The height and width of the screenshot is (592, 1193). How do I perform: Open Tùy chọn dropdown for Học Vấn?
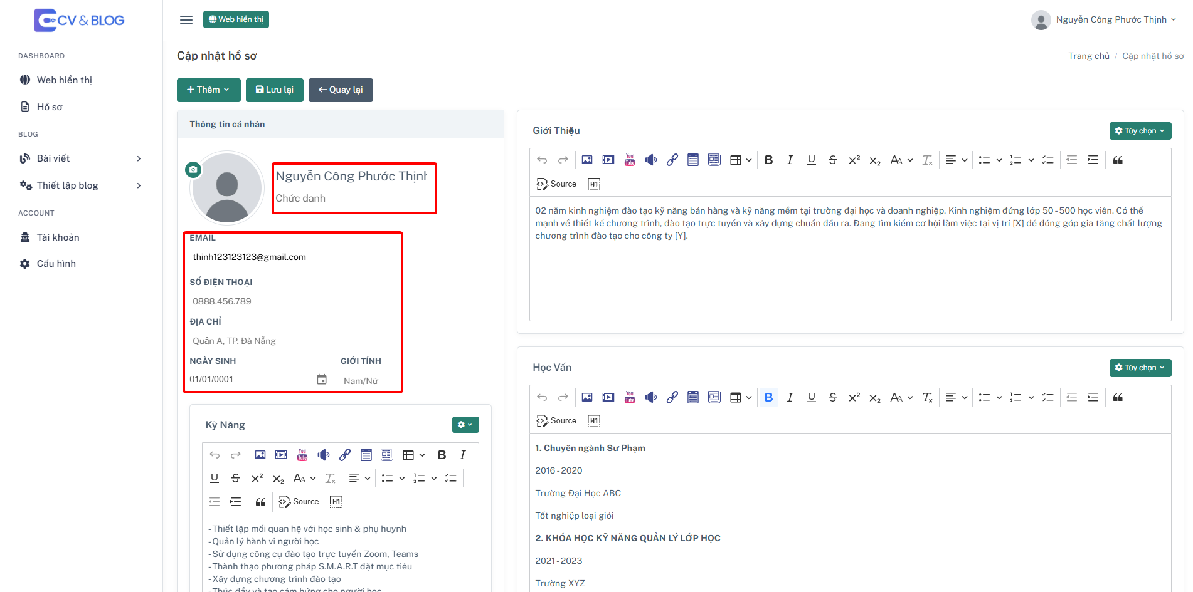(1140, 368)
